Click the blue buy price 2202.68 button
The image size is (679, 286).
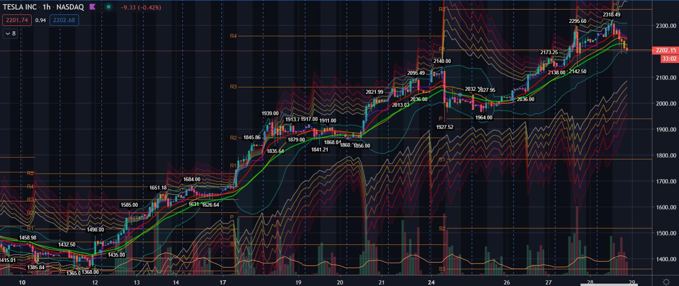point(64,20)
